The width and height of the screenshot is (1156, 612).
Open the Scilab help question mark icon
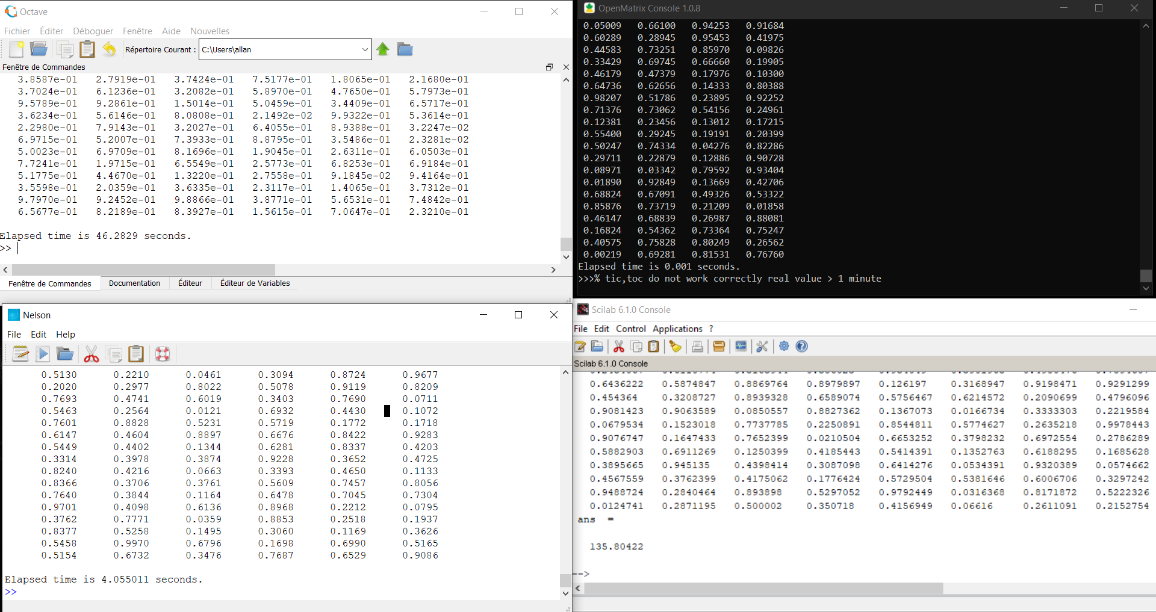coord(802,346)
